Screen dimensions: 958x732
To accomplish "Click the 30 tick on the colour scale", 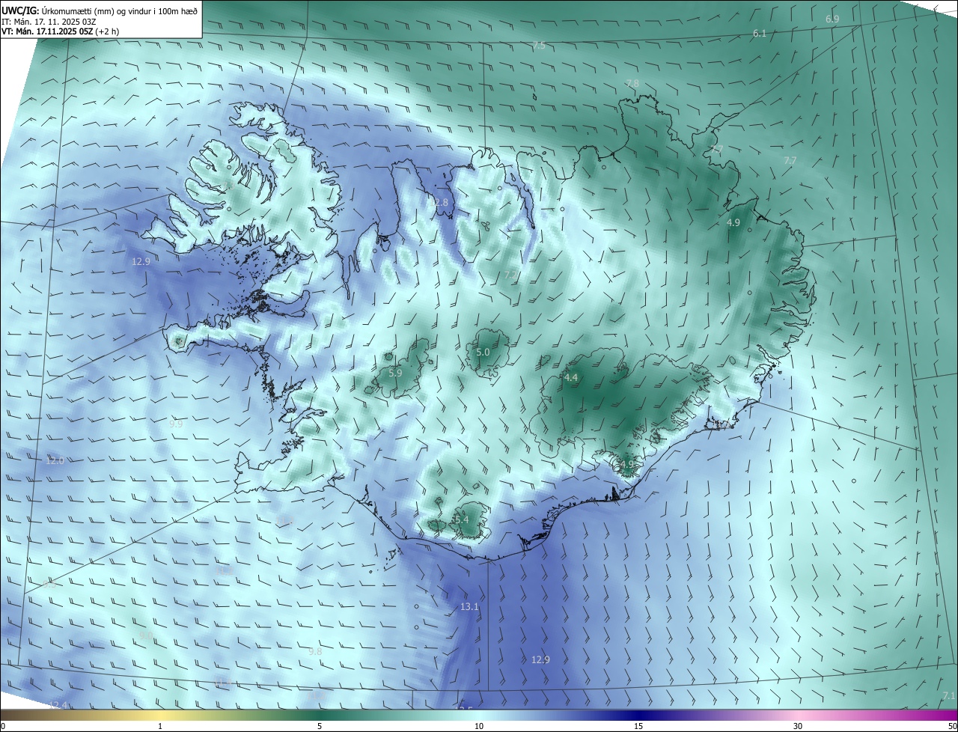I will point(798,726).
